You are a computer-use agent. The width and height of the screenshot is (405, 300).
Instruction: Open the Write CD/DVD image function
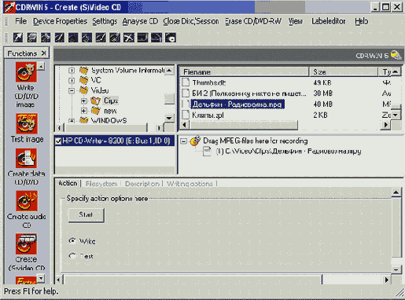pos(26,72)
